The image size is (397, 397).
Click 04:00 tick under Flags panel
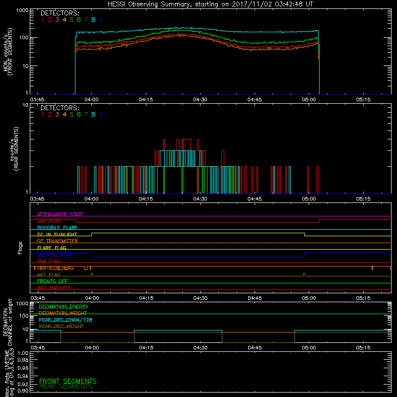[92, 298]
